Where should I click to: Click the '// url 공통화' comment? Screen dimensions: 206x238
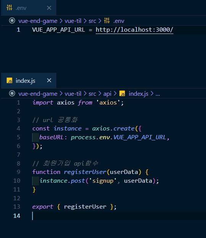point(55,120)
